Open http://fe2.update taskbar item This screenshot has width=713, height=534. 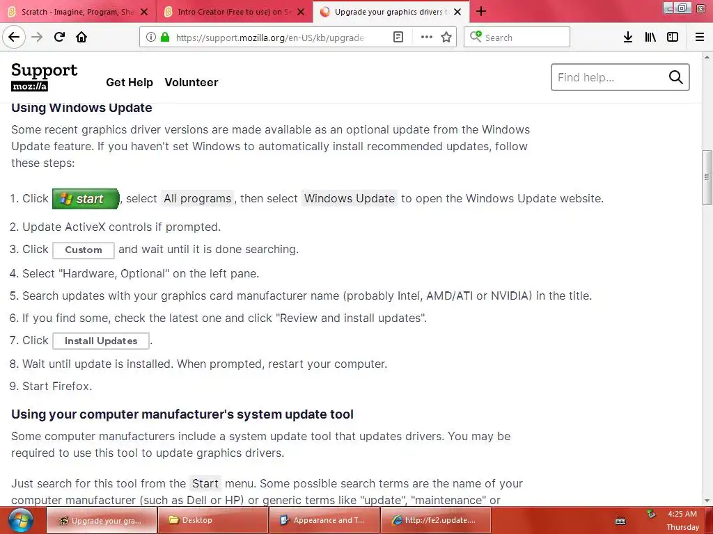pos(436,520)
